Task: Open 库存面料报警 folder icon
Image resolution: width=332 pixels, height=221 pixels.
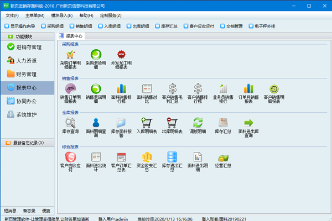Action: [x=121, y=123]
